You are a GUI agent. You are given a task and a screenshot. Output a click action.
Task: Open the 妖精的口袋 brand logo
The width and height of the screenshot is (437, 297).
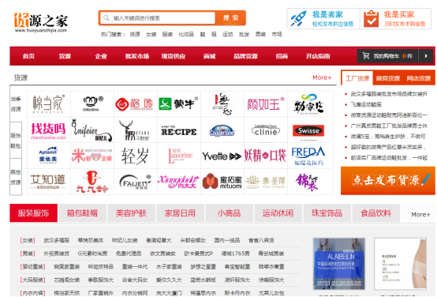pyautogui.click(x=265, y=156)
